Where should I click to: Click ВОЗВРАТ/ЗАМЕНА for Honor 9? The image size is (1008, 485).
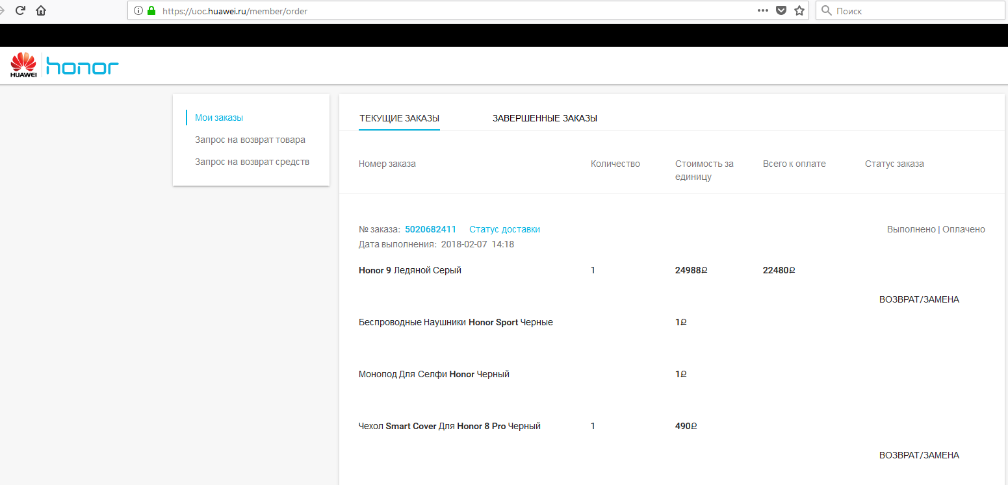pyautogui.click(x=919, y=299)
